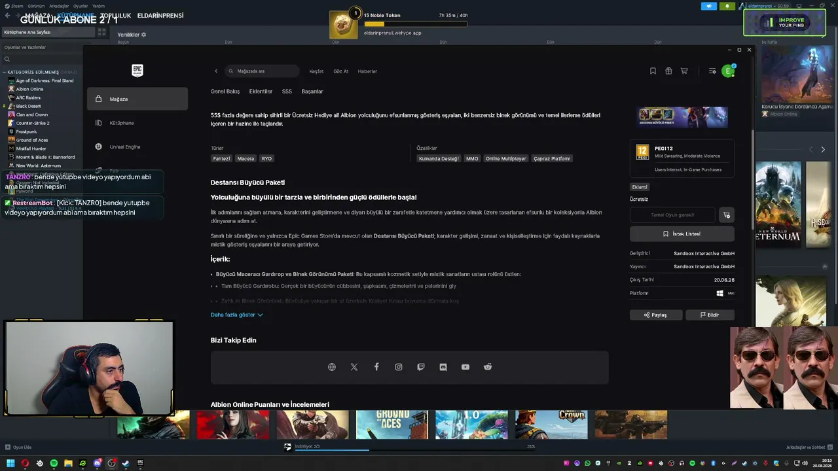Click the Steam library search magnifier icon

click(x=7, y=59)
